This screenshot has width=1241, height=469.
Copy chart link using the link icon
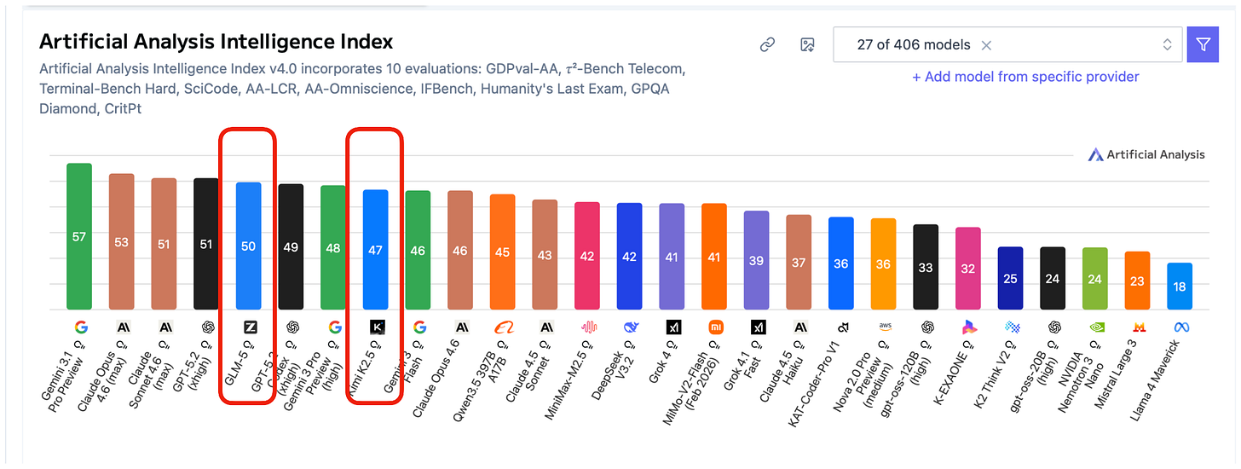767,45
